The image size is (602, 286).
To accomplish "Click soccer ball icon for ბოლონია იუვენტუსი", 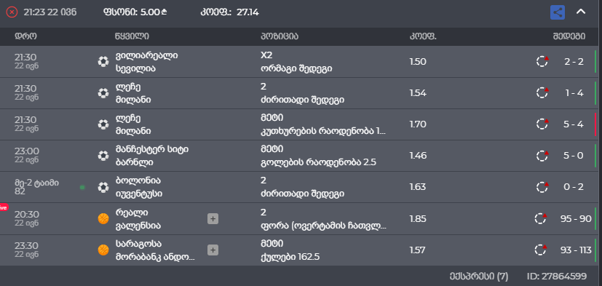I will coord(103,187).
